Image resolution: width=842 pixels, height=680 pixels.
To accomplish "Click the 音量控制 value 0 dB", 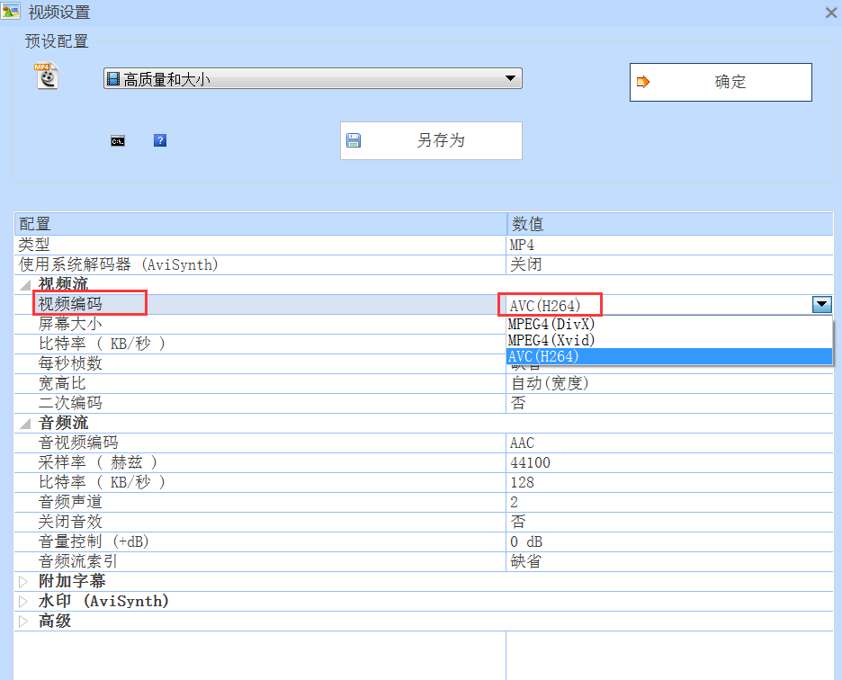I will click(x=526, y=541).
